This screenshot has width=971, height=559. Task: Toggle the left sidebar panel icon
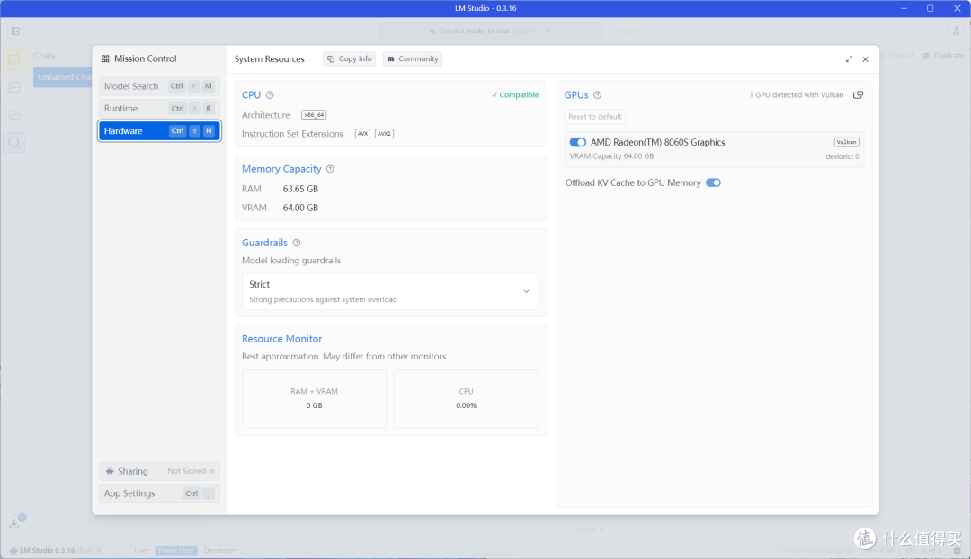[15, 31]
